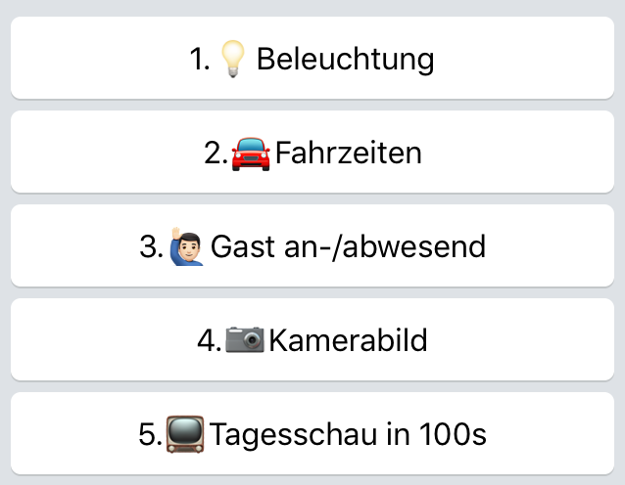The height and width of the screenshot is (485, 625).
Task: Click the number 1. before Beleuchtung
Action: (200, 60)
